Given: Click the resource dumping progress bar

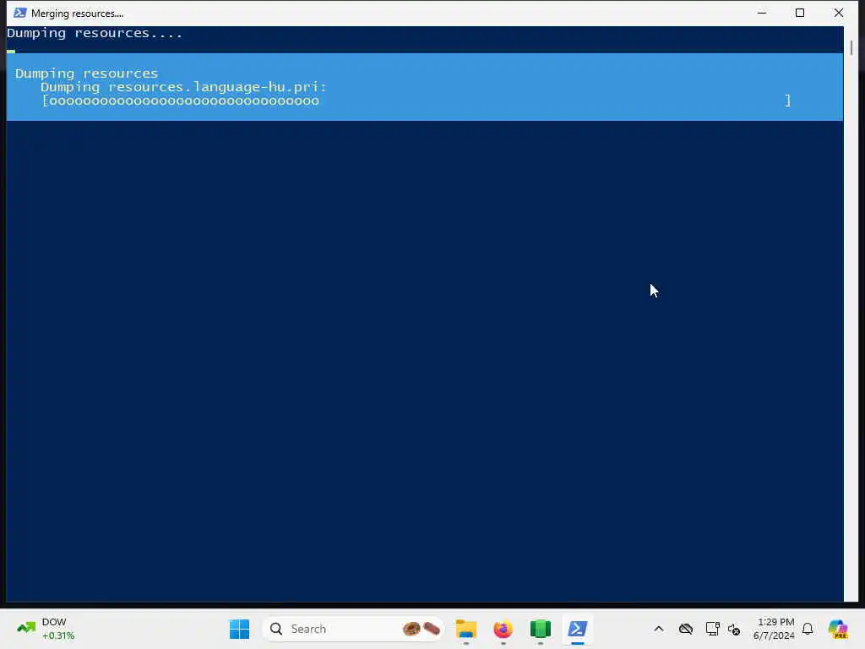Looking at the screenshot, I should click(416, 101).
